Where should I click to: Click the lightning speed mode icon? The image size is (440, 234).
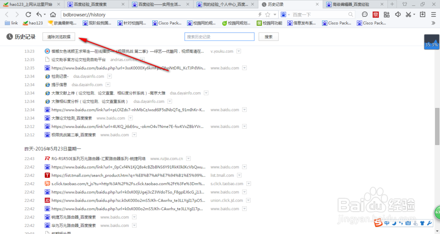[260, 14]
